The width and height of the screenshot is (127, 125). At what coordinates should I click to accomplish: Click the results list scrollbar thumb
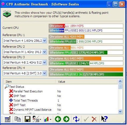[120, 86]
